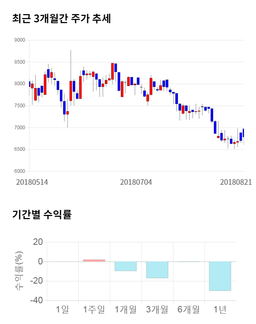The height and width of the screenshot is (324, 256).
Task: Click the 20180821 date label
Action: click(236, 182)
